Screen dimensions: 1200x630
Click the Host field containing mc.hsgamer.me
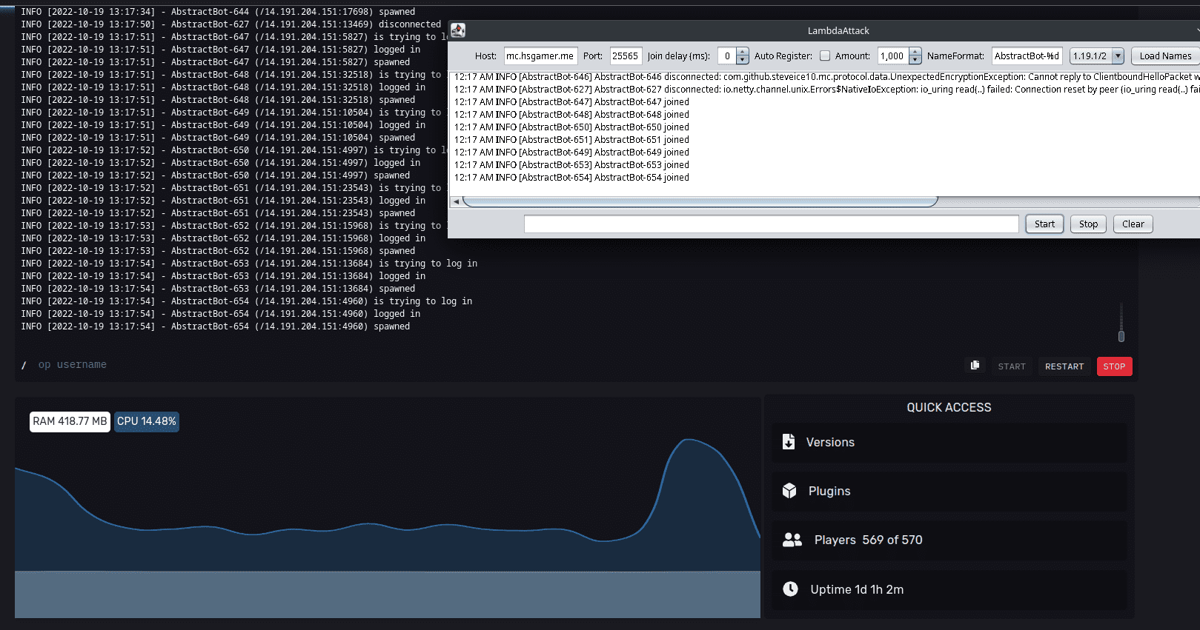pyautogui.click(x=540, y=56)
